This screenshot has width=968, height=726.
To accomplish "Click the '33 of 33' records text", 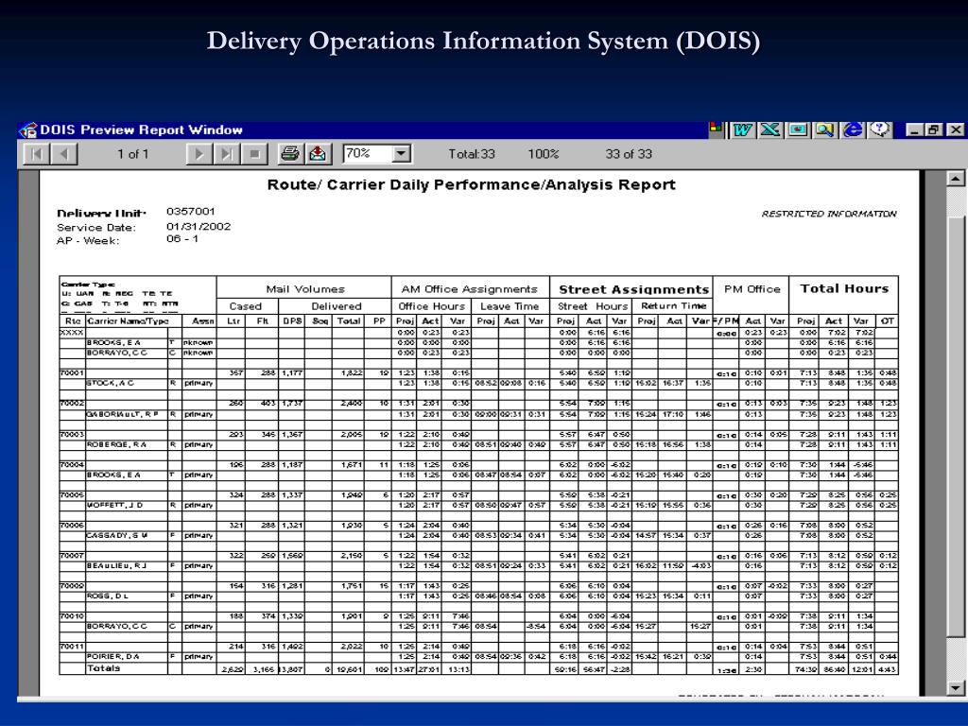I will 629,154.
